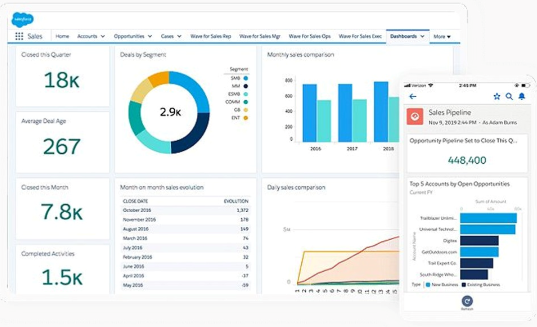Tap the circular Refresh icon

(x=467, y=300)
